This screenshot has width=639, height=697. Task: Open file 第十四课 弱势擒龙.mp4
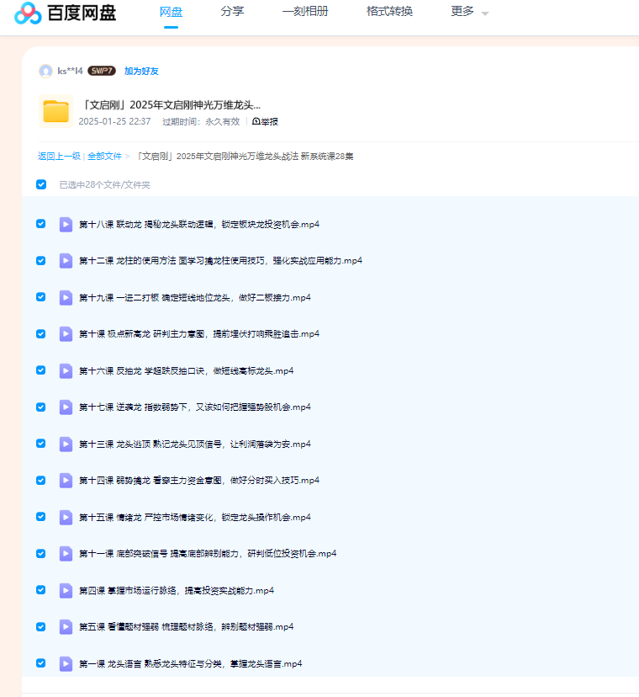[199, 481]
